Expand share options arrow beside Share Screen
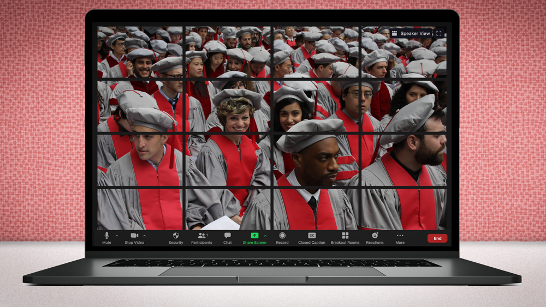Screen dimensions: 546x307 point(265,236)
